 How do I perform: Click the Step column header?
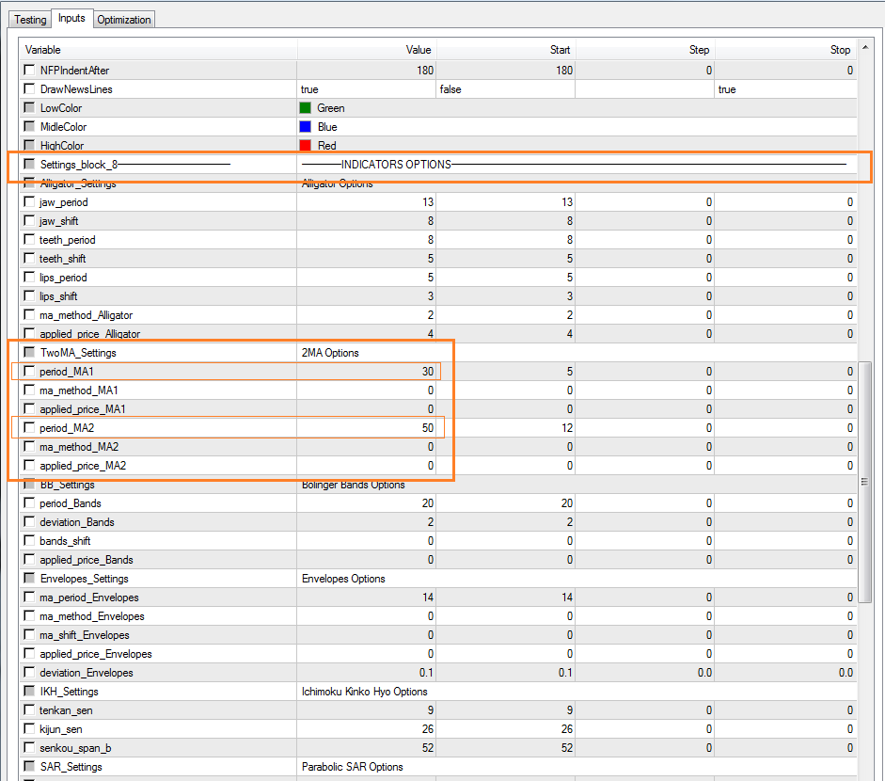point(645,50)
